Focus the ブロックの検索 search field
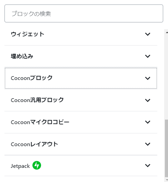The image size is (168, 182). [x=84, y=13]
